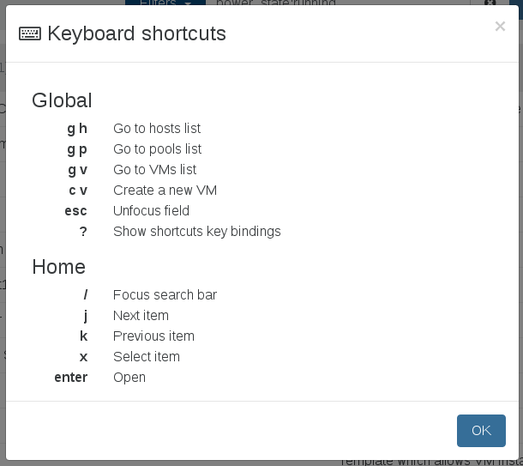The width and height of the screenshot is (523, 466).
Task: Click the bold 'enter' key label
Action: pyautogui.click(x=70, y=378)
